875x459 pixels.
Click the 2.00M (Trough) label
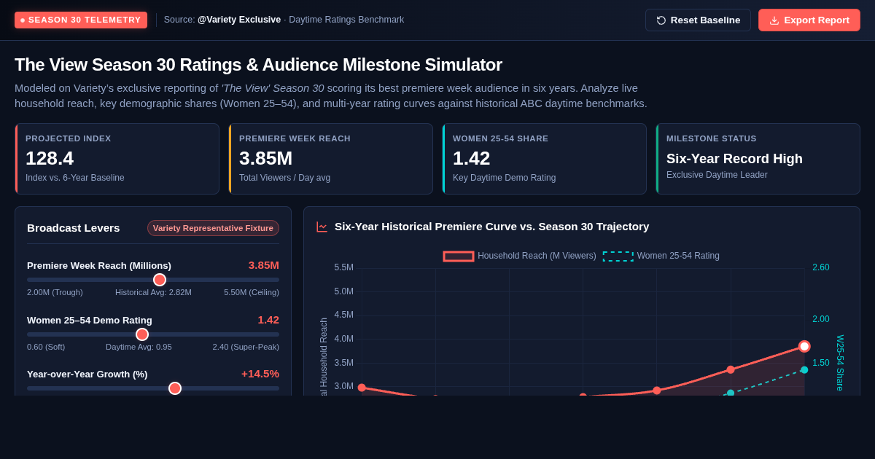coord(55,292)
